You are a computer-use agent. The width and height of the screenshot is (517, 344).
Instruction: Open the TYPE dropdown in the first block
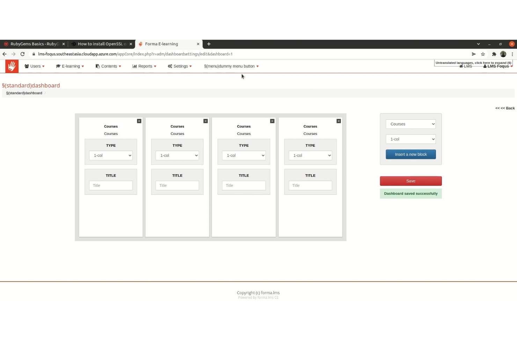coord(111,155)
